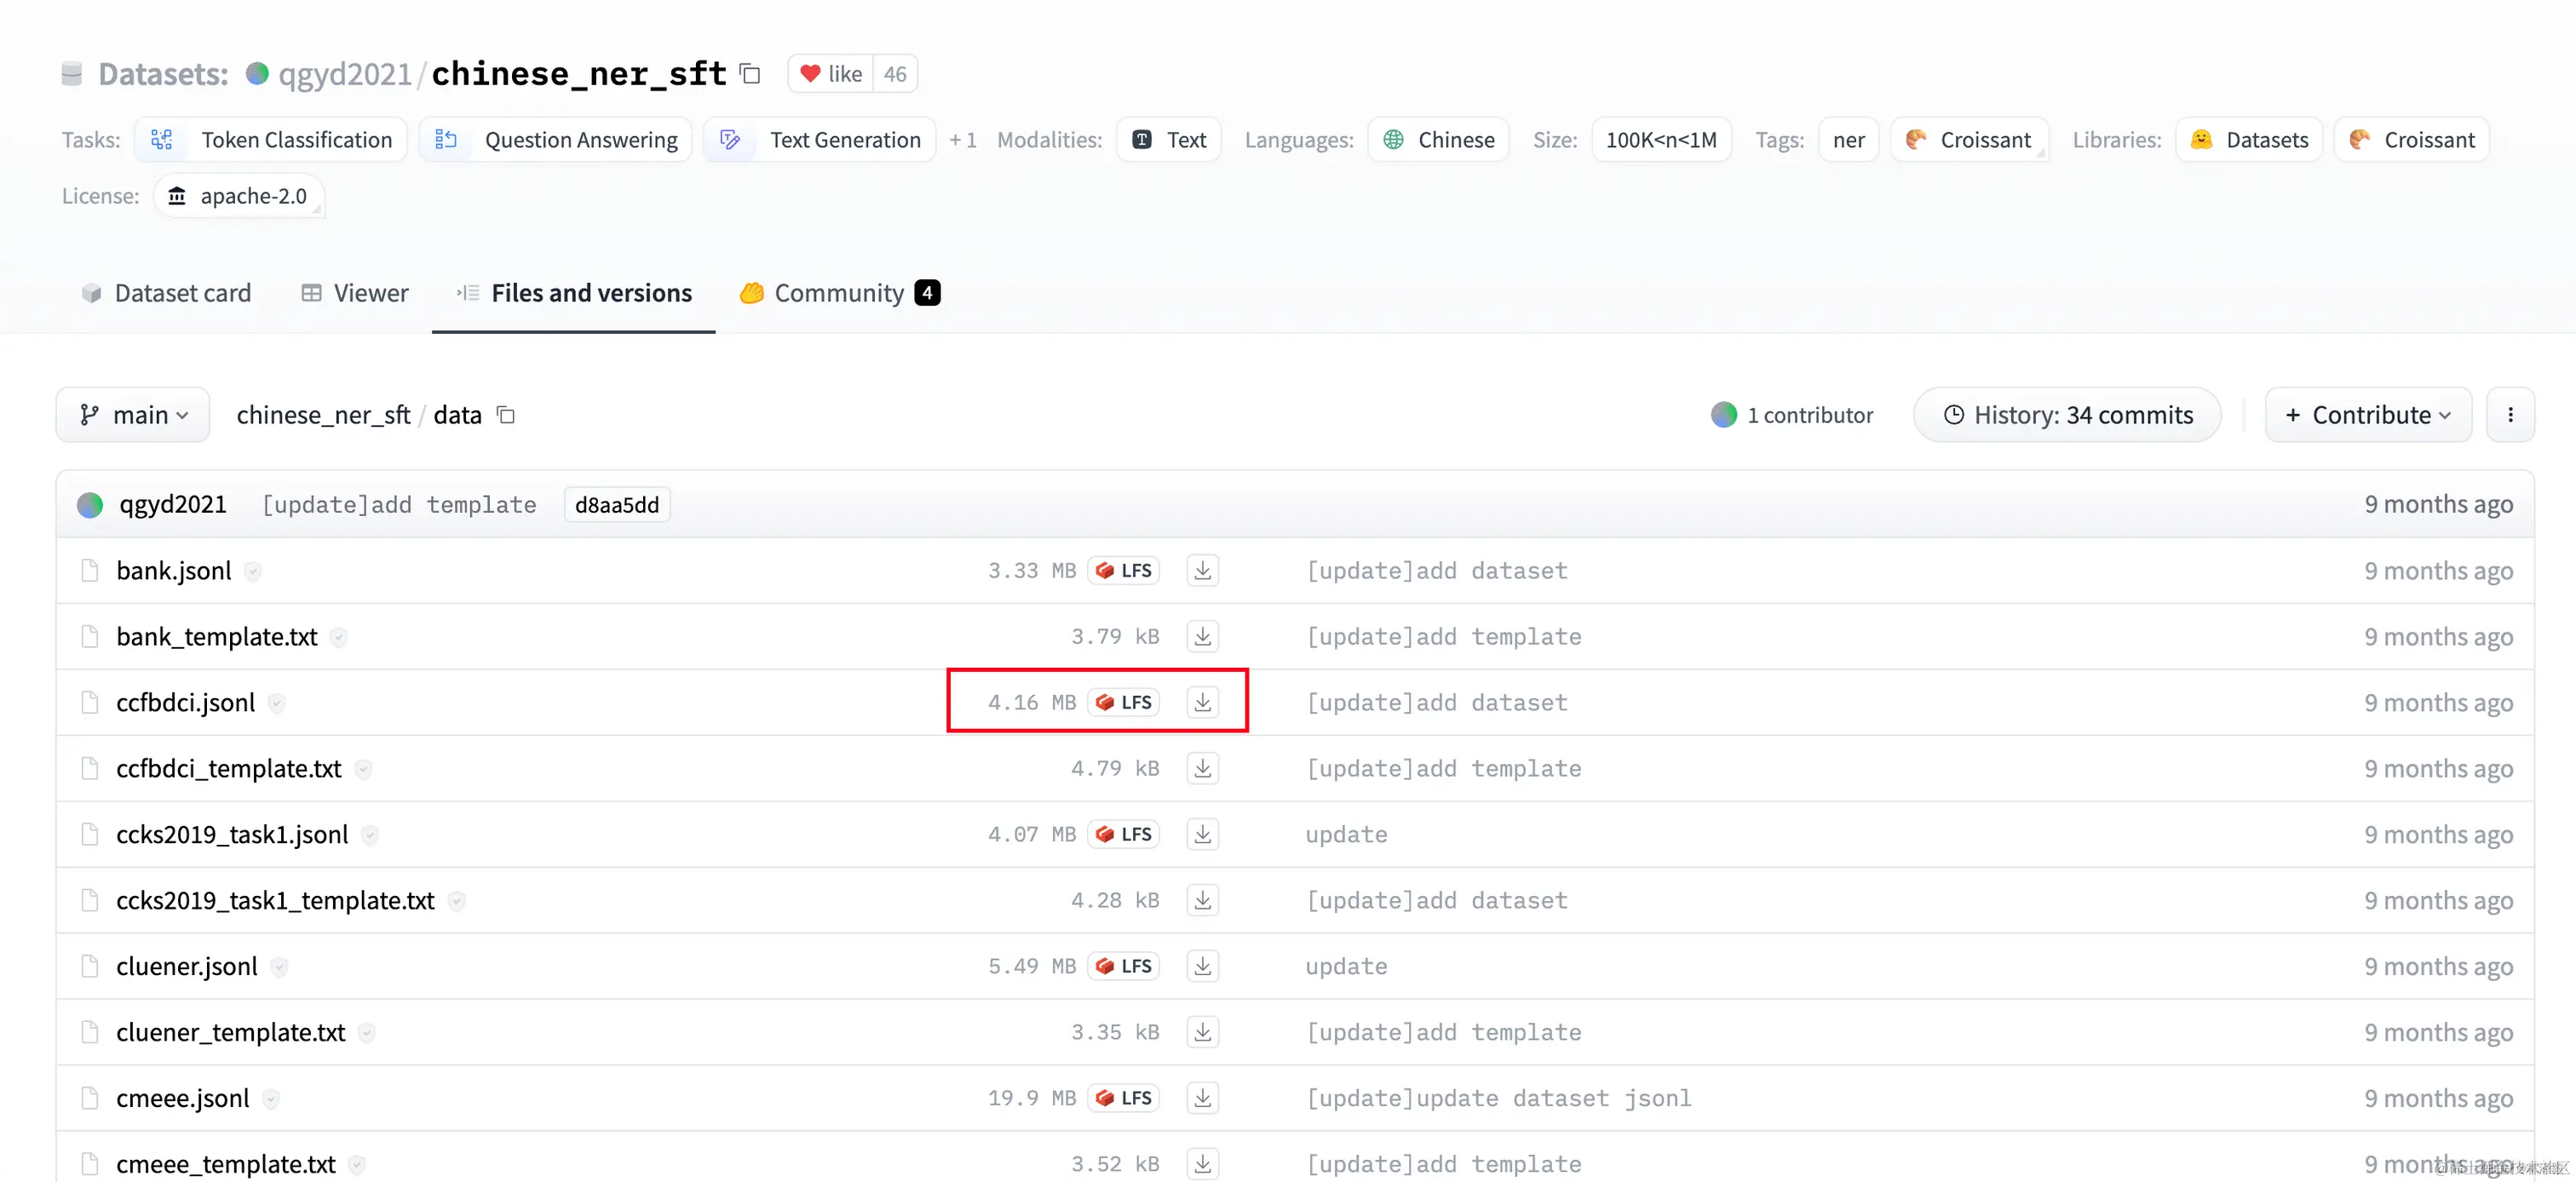Open the Contribute dropdown
The width and height of the screenshot is (2576, 1182).
click(2367, 415)
